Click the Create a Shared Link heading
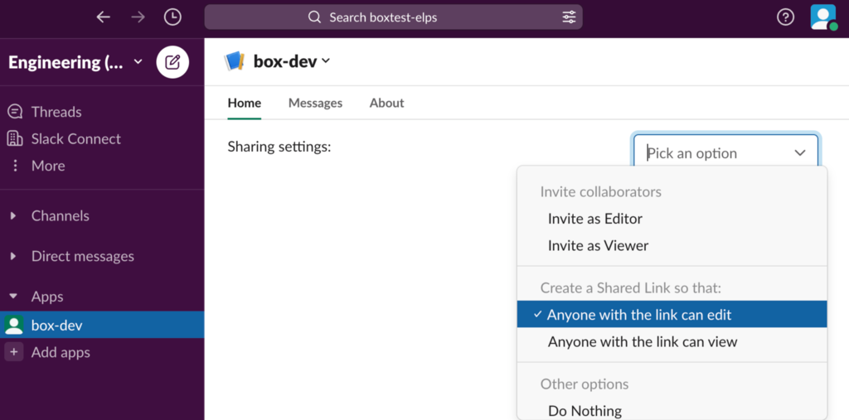849x420 pixels. point(631,288)
